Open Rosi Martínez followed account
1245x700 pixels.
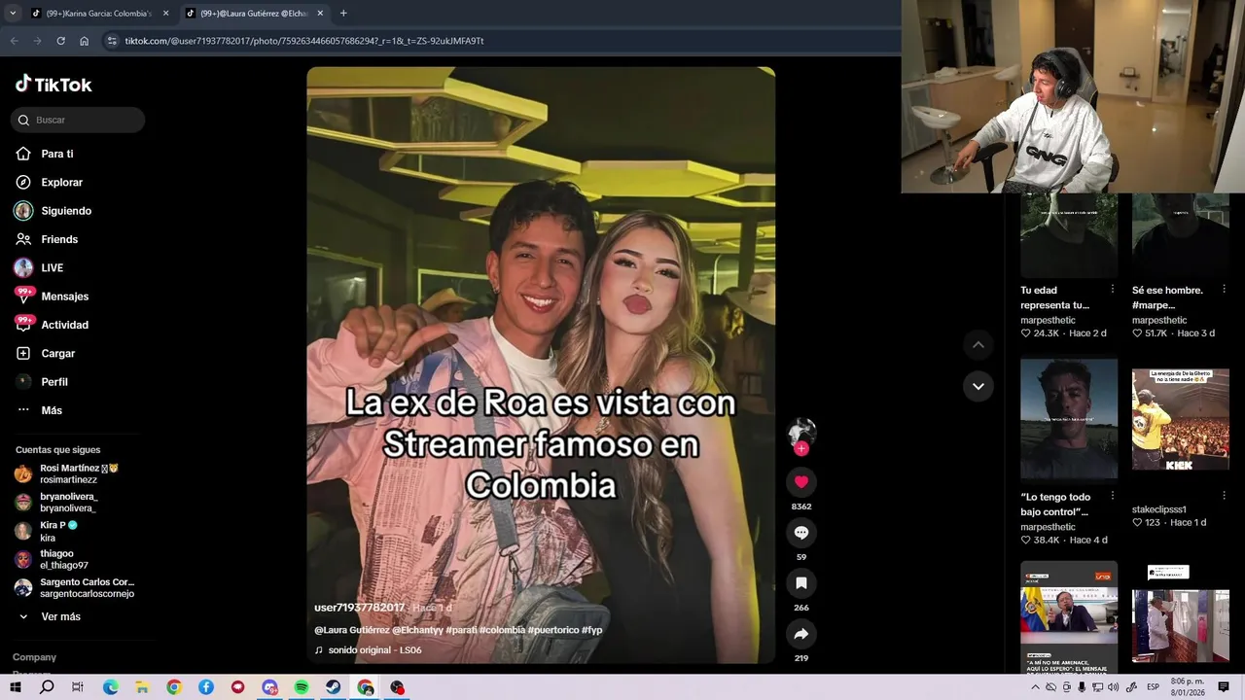point(67,473)
